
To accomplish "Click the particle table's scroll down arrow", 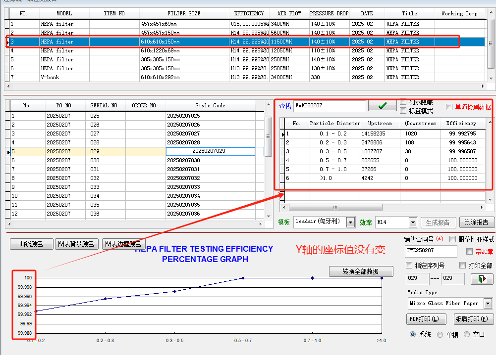I will coord(490,199).
